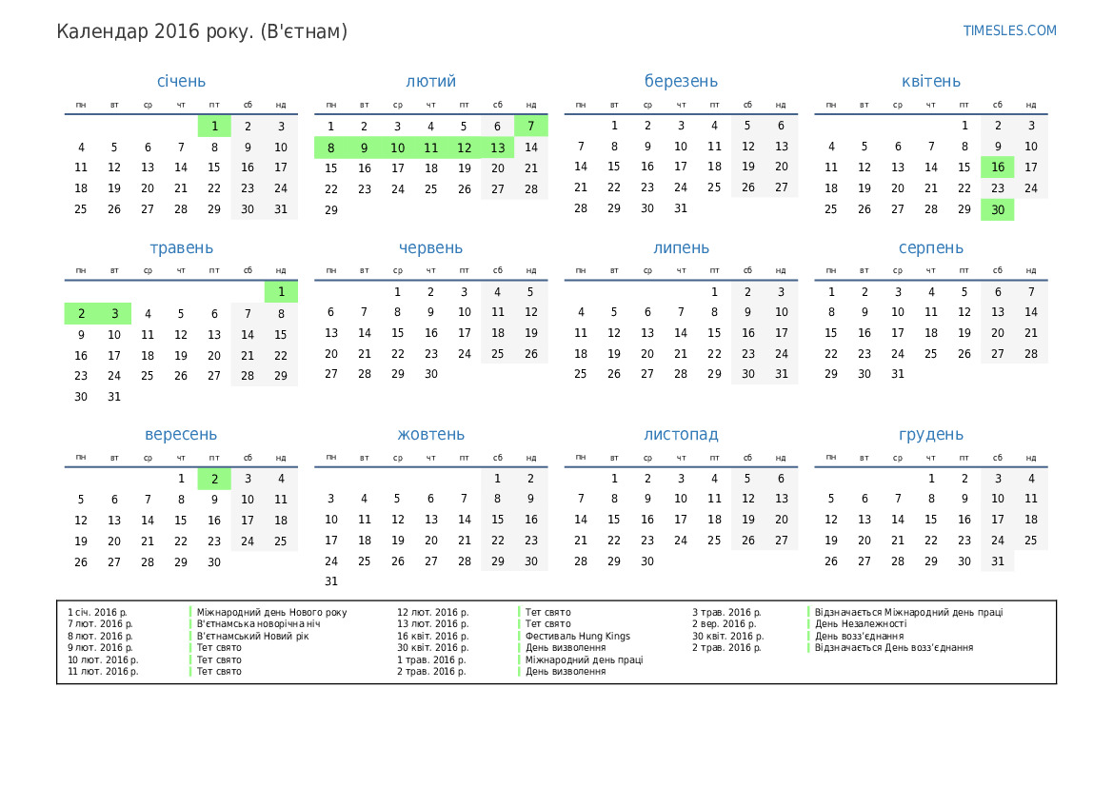Click legend date '9 лют. 2016 р.'

click(100, 648)
